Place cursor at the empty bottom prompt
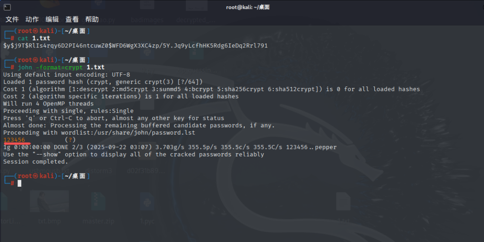 (19, 183)
